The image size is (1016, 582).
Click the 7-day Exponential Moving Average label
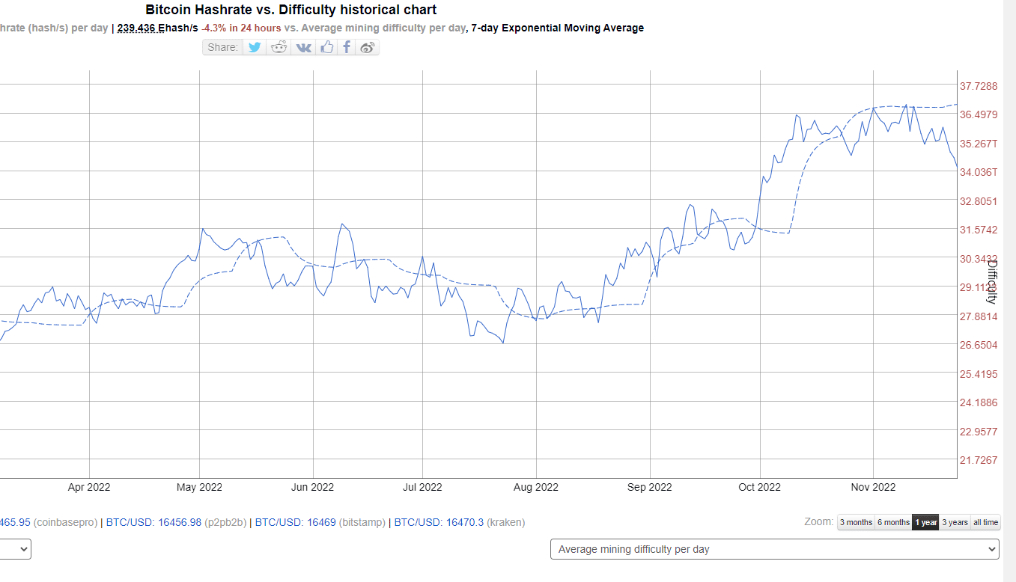click(557, 28)
